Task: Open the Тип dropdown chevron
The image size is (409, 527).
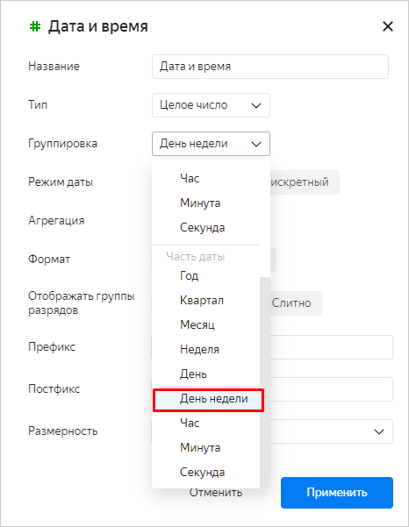Action: coord(256,105)
